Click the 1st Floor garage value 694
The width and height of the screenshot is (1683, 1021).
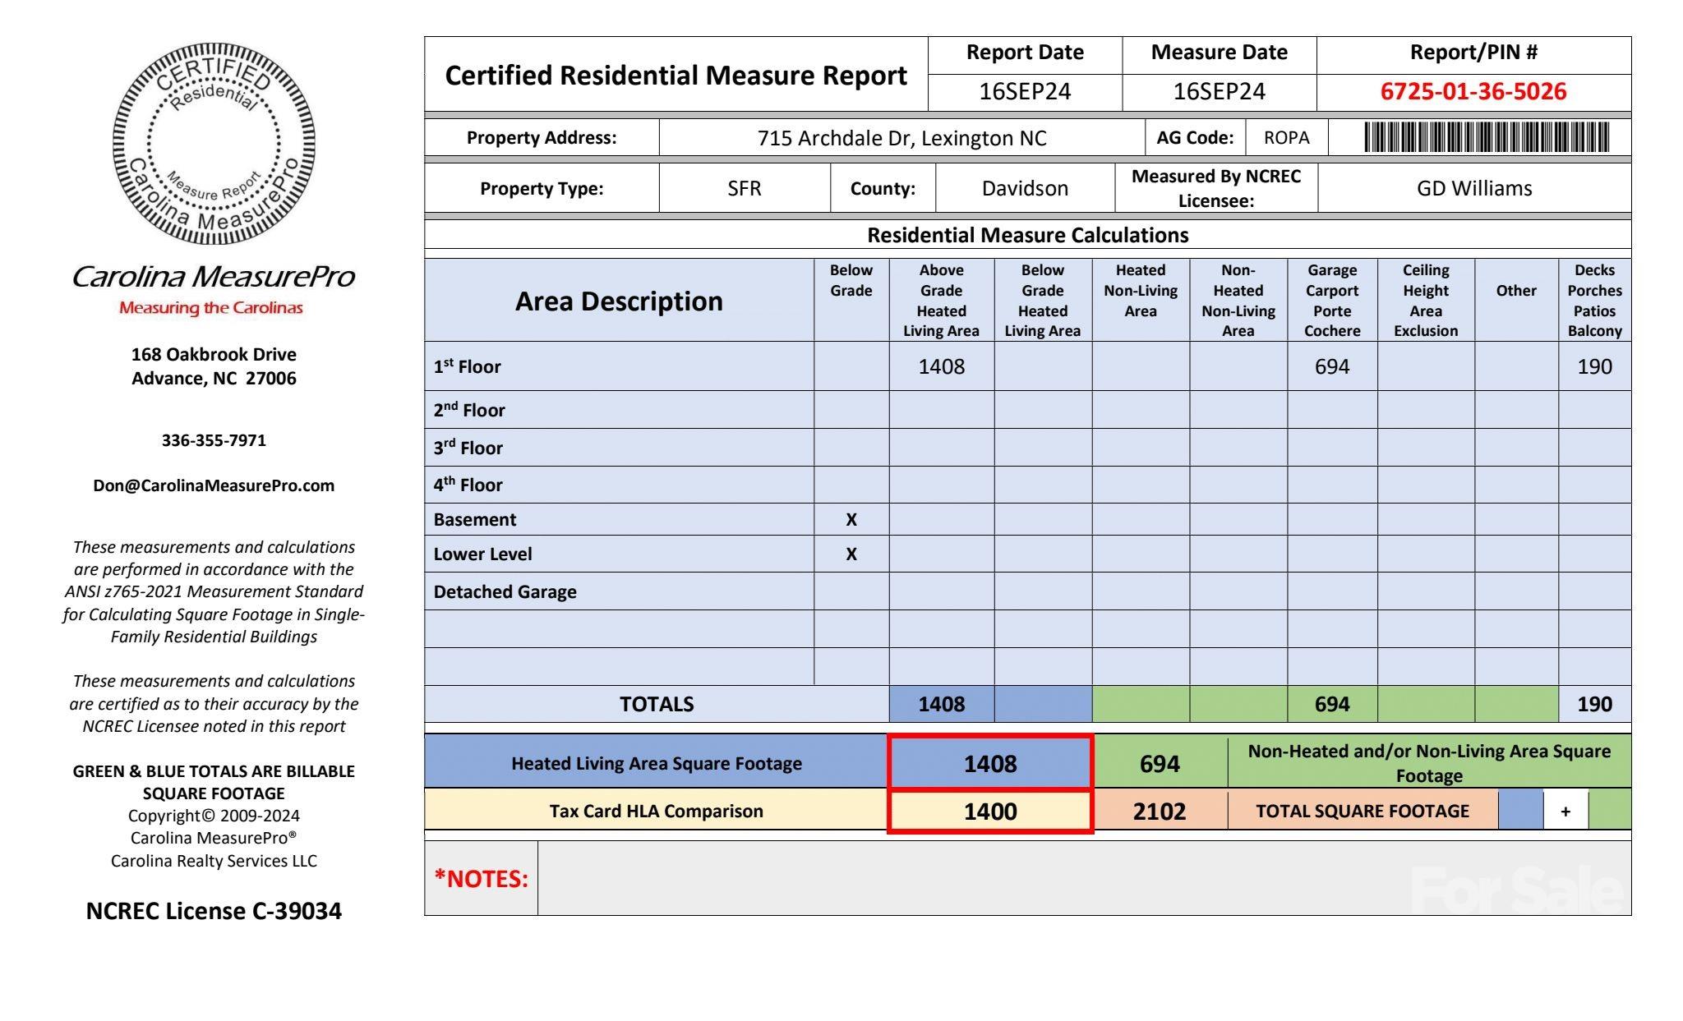pos(1331,366)
